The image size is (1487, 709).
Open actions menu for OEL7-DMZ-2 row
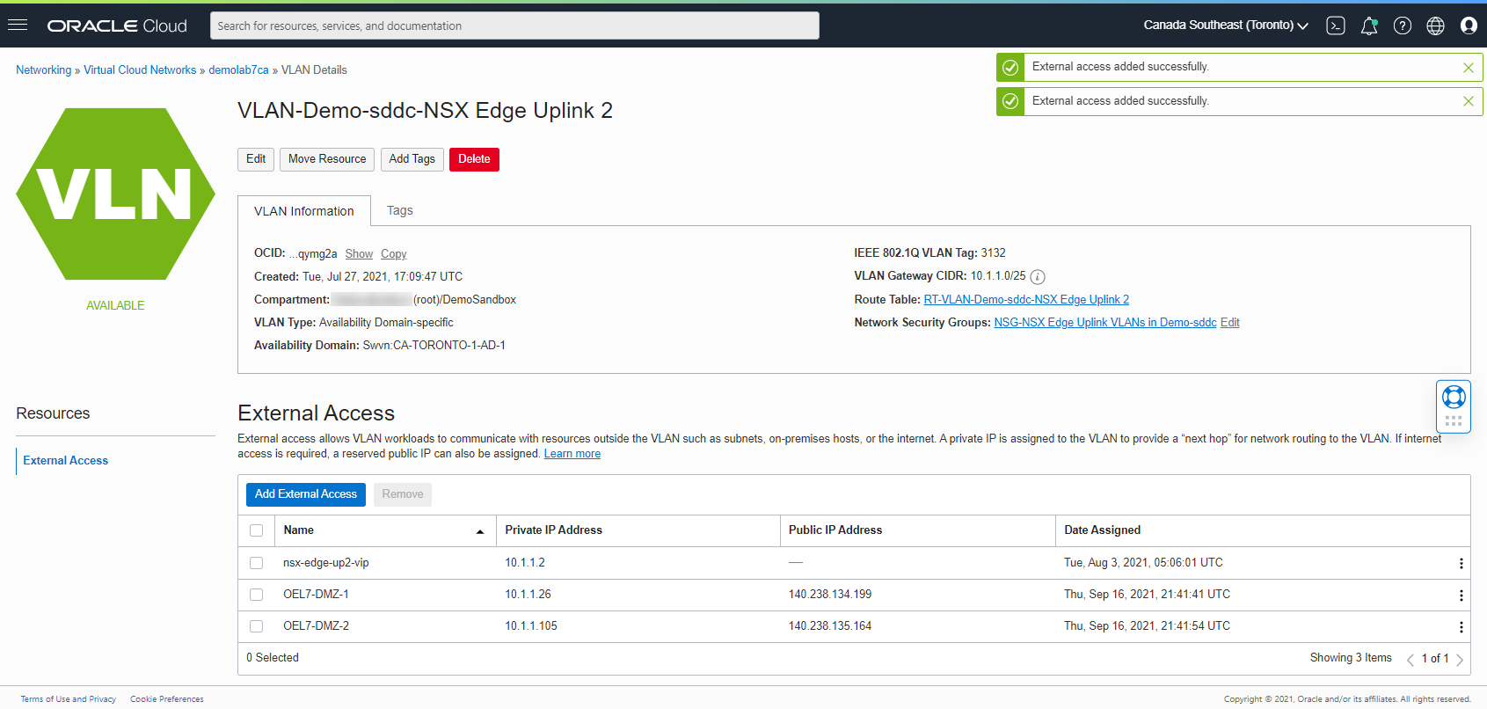(1461, 627)
